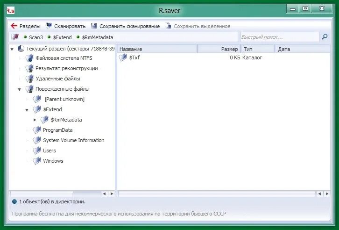Click the Результат реконструкции icon

pyautogui.click(x=29, y=68)
